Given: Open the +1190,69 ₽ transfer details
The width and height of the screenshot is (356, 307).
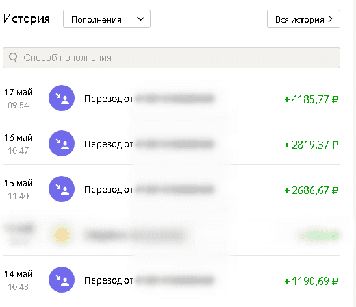Looking at the screenshot, I should [311, 281].
